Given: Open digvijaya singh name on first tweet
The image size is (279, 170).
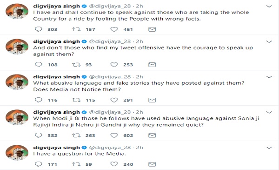Looking at the screenshot, I should (57, 6).
